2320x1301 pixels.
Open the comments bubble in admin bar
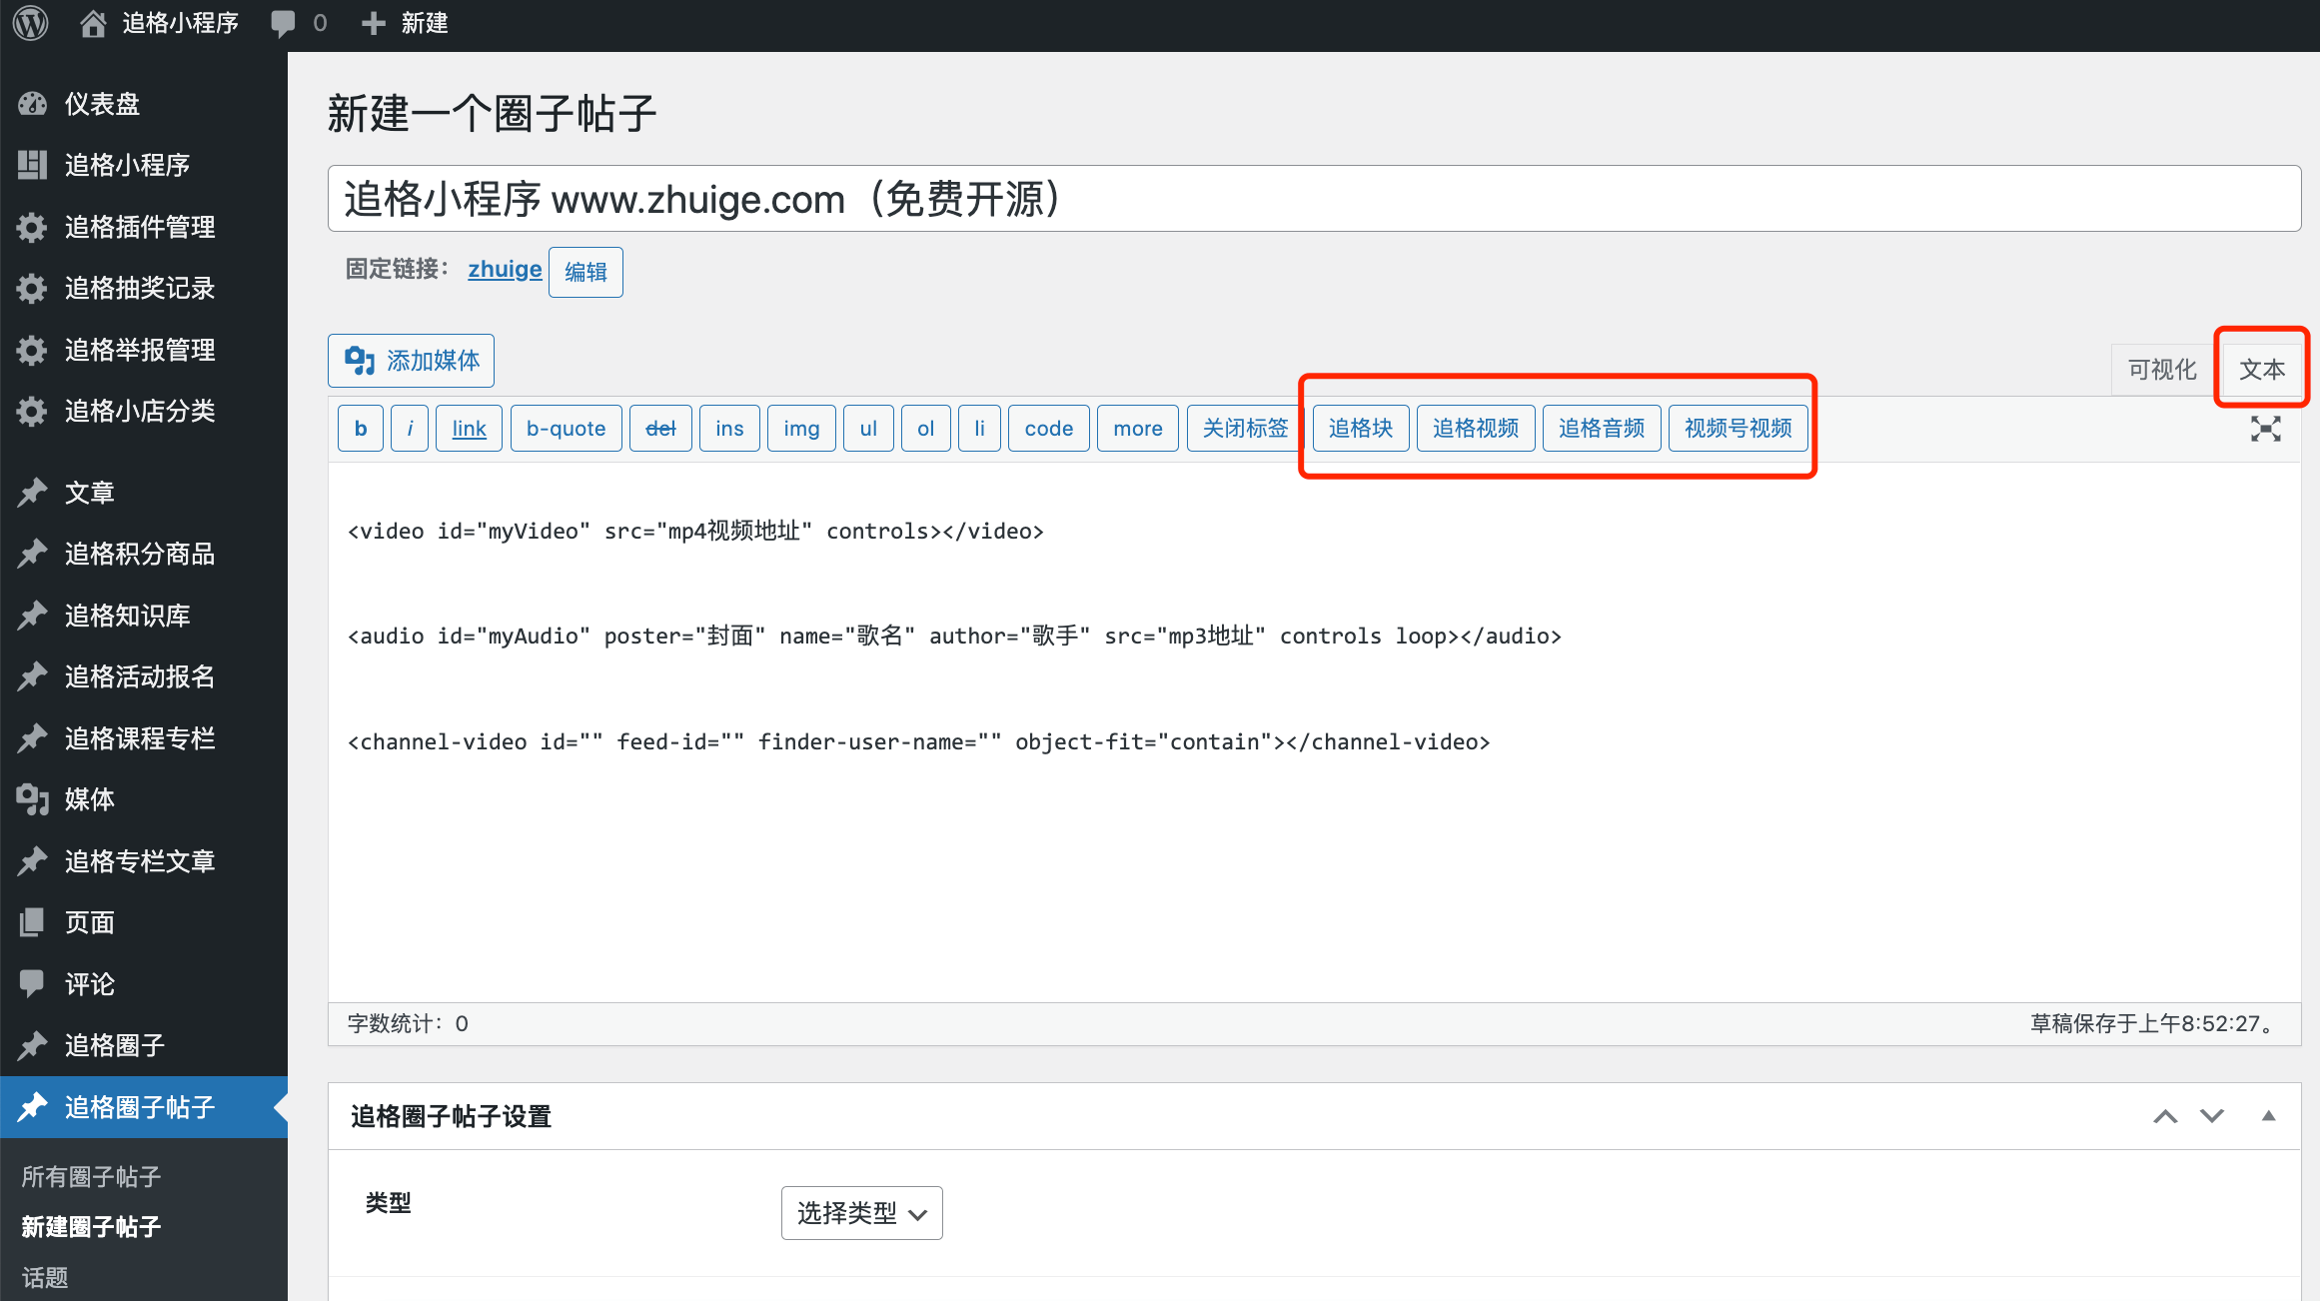click(x=299, y=23)
